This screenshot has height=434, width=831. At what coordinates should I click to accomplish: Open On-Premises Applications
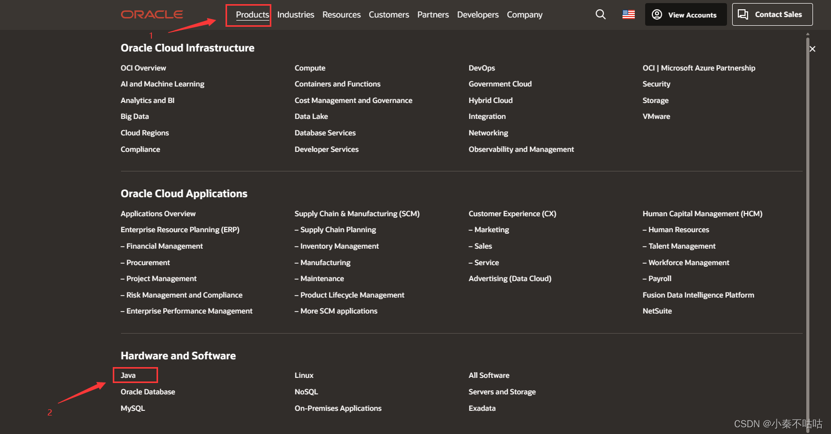pyautogui.click(x=338, y=408)
